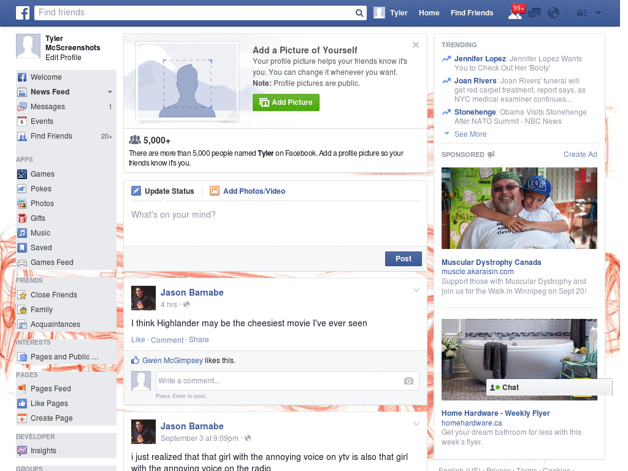The width and height of the screenshot is (628, 471).
Task: Click the Facebook logo icon
Action: click(23, 13)
